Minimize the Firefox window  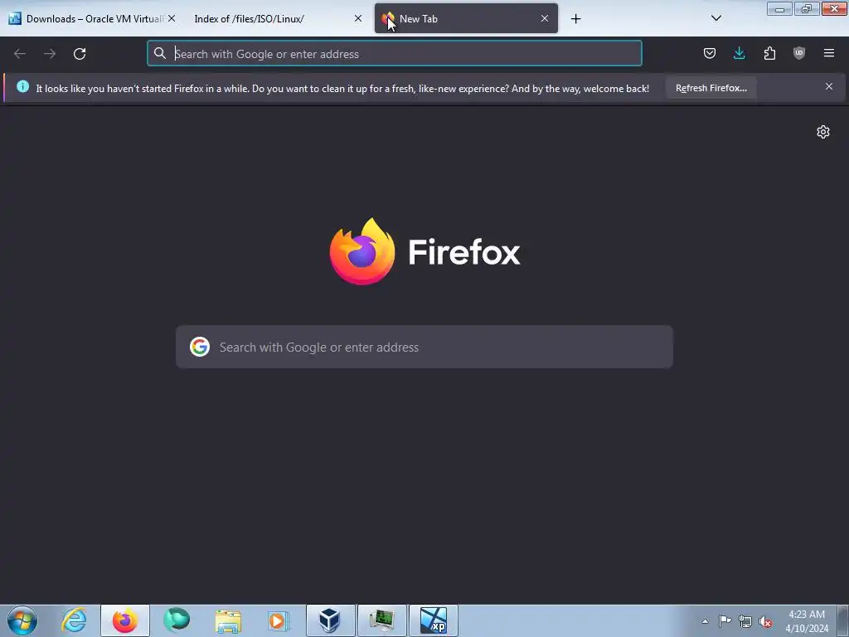tap(779, 8)
